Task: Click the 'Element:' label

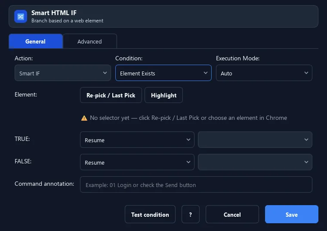Action: pos(26,95)
